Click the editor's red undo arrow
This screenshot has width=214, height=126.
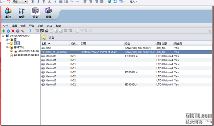(x=9, y=1)
